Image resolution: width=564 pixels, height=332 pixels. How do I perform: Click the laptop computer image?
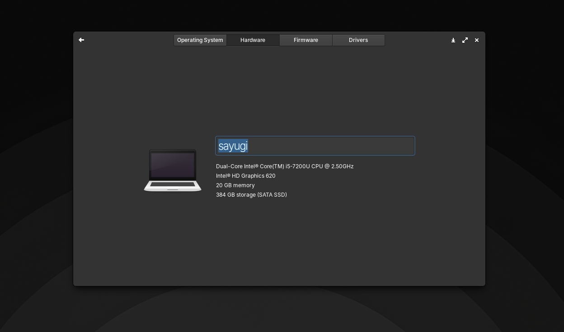pos(173,170)
